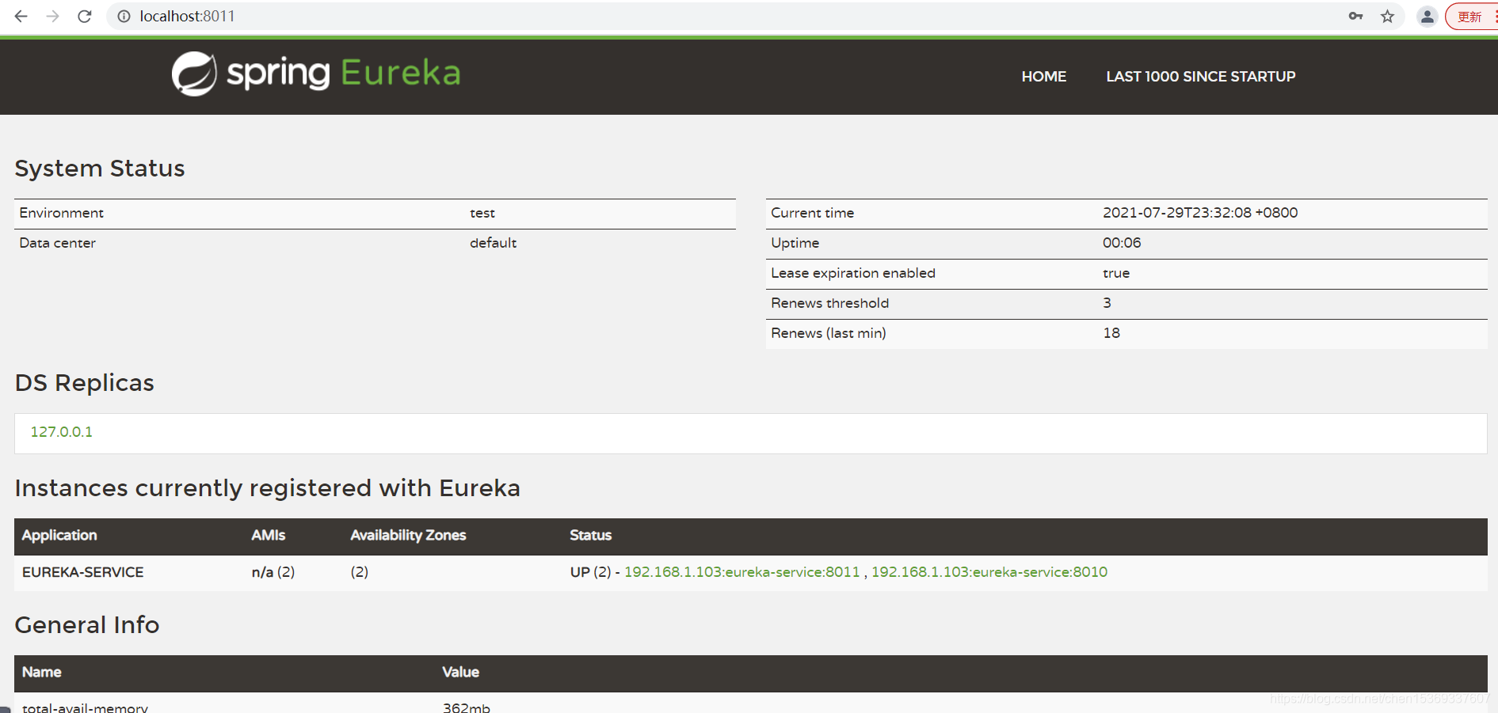
Task: Click the Instances currently registered with Eureka heading
Action: click(x=268, y=488)
